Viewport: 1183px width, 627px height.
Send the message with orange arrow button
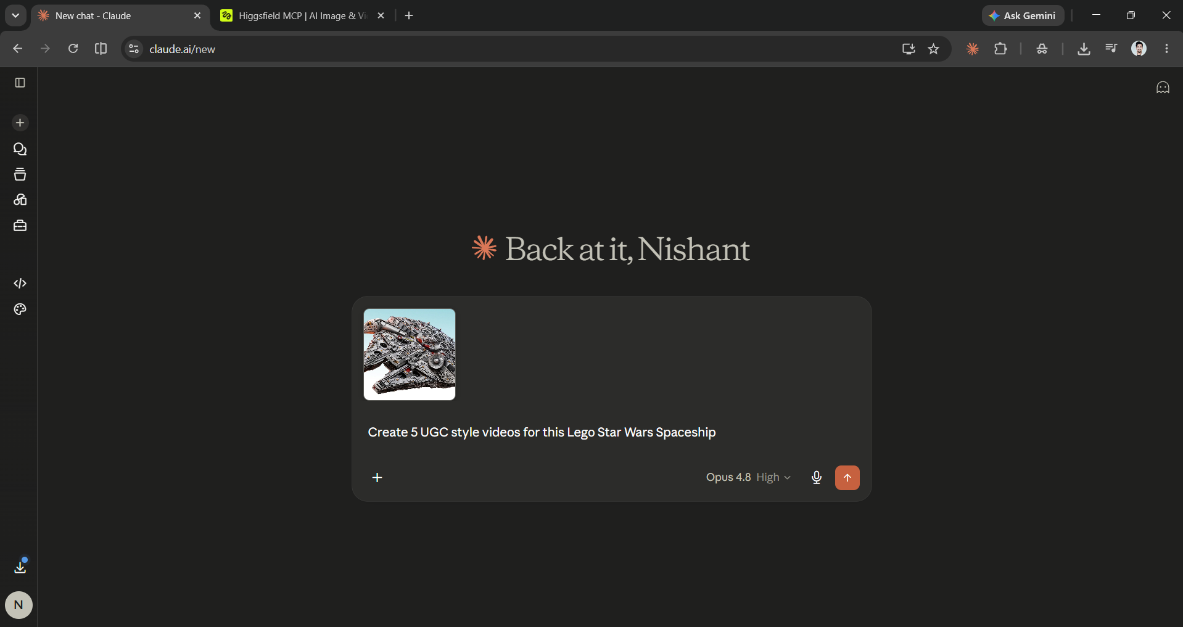click(x=847, y=478)
